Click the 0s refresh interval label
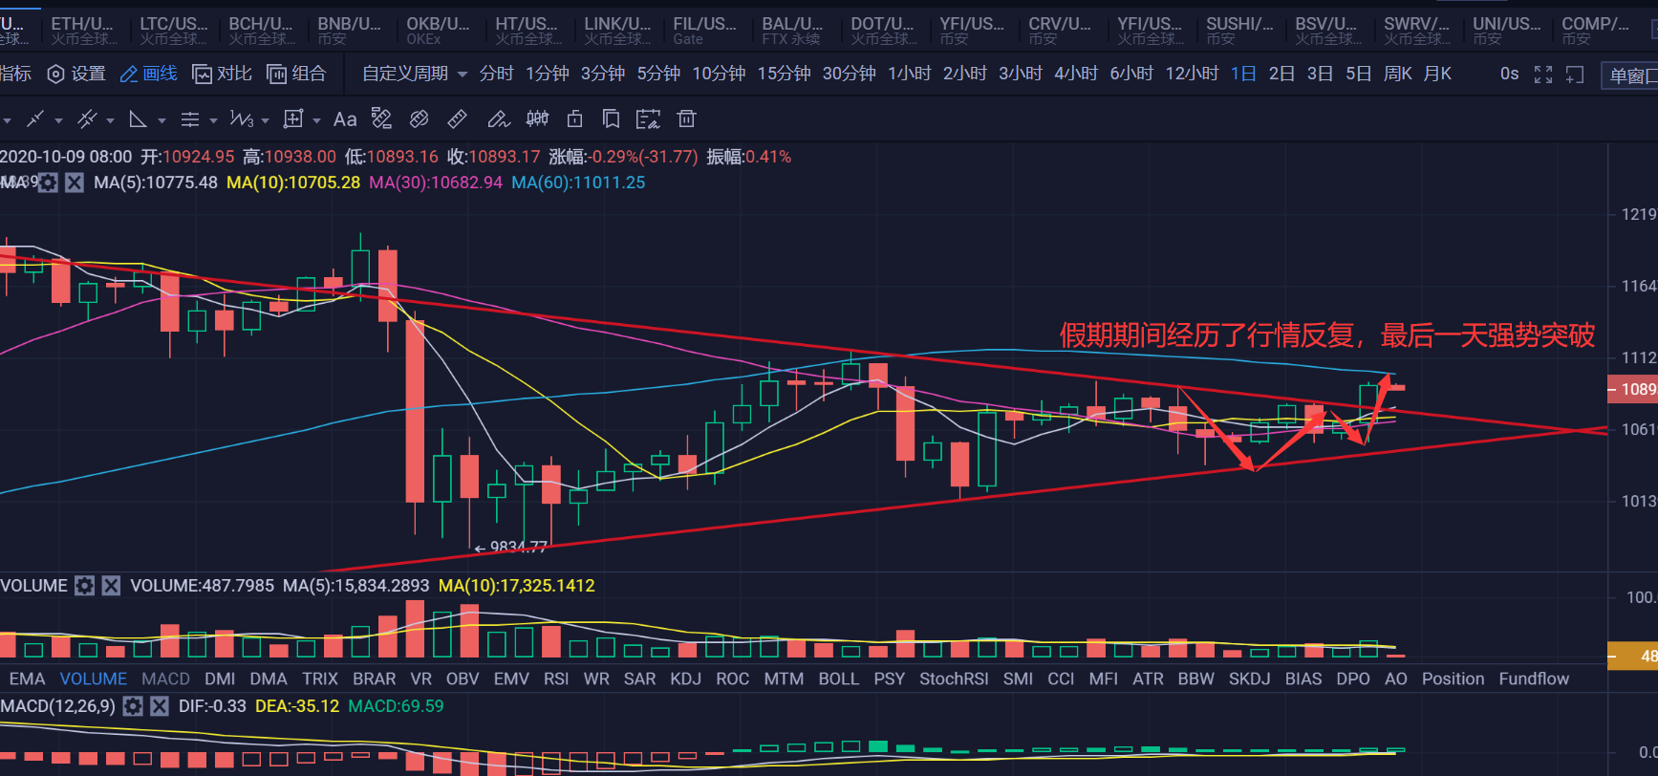Viewport: 1658px width, 776px height. point(1509,74)
